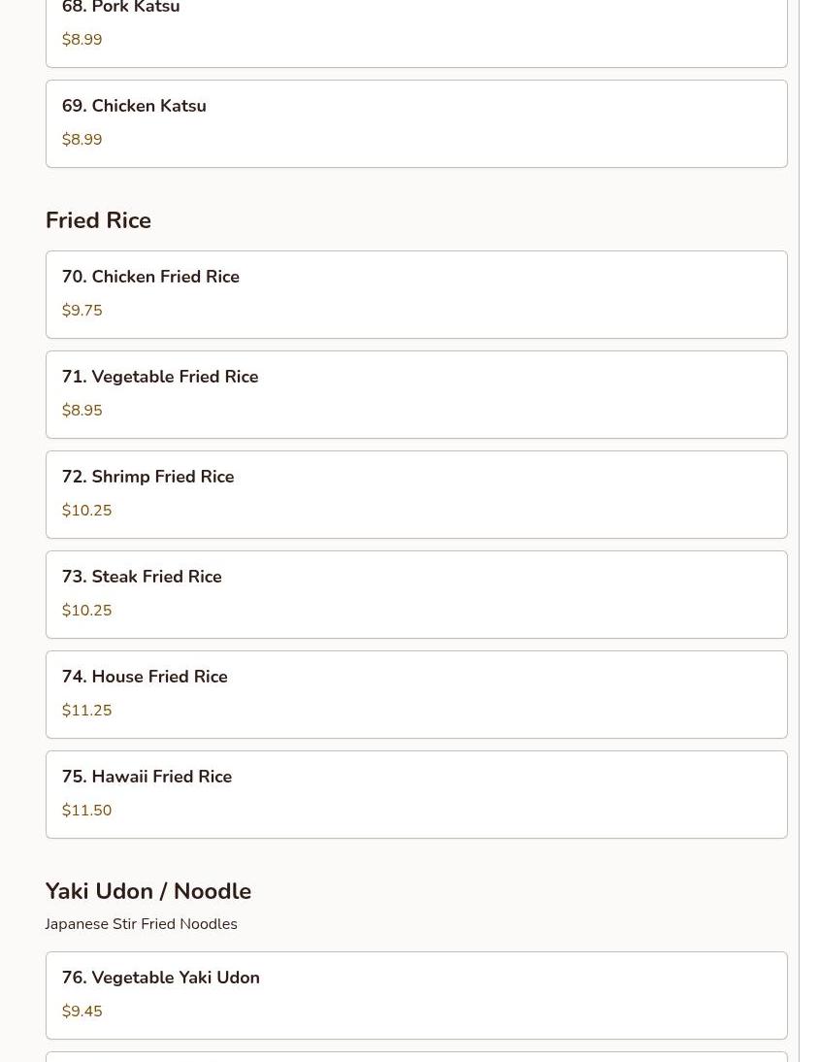Pick 74. House Fried Rice
Image resolution: width=819 pixels, height=1062 pixels.
click(x=415, y=694)
